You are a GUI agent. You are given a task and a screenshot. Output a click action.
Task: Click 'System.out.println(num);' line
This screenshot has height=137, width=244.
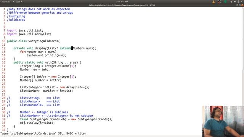tap(47, 55)
